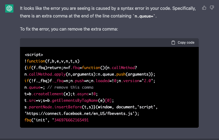Click the "n.version='2.0';" code text
This screenshot has height=140, width=219.
(x=137, y=81)
